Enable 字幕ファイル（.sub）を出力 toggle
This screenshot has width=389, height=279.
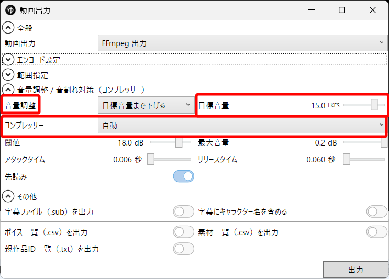(183, 212)
